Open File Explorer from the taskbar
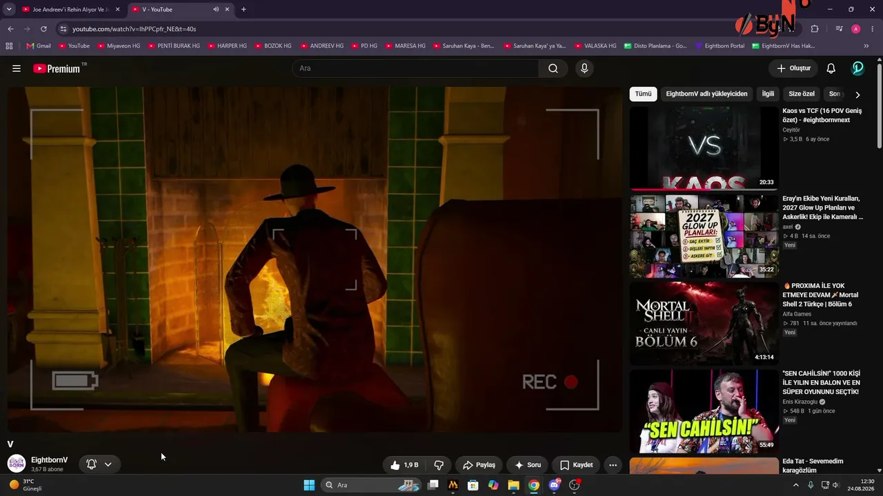 pos(513,485)
